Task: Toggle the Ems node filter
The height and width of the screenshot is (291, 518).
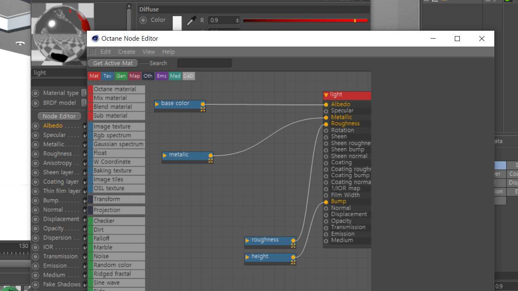Action: click(162, 76)
